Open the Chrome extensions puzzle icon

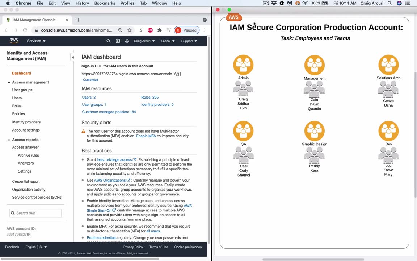[x=160, y=30]
